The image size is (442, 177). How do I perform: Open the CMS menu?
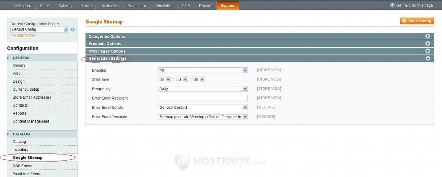(186, 6)
